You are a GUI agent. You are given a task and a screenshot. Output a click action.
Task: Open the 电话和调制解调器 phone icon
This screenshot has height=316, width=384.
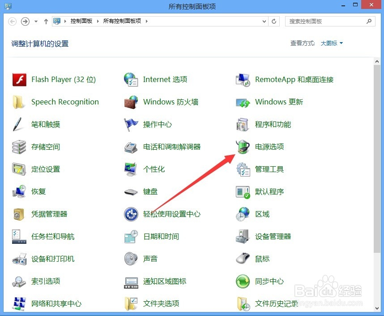click(x=131, y=147)
